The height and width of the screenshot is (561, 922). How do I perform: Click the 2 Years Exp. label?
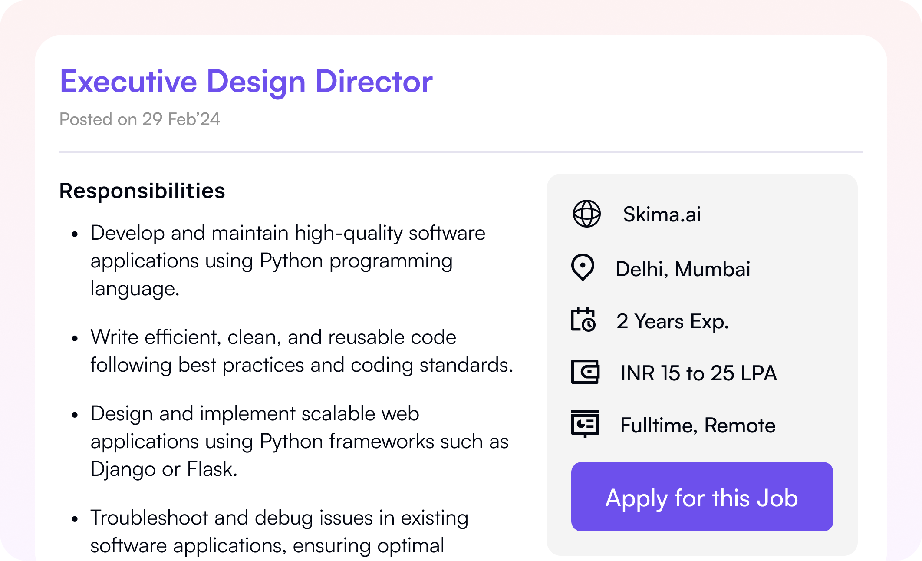[672, 321]
